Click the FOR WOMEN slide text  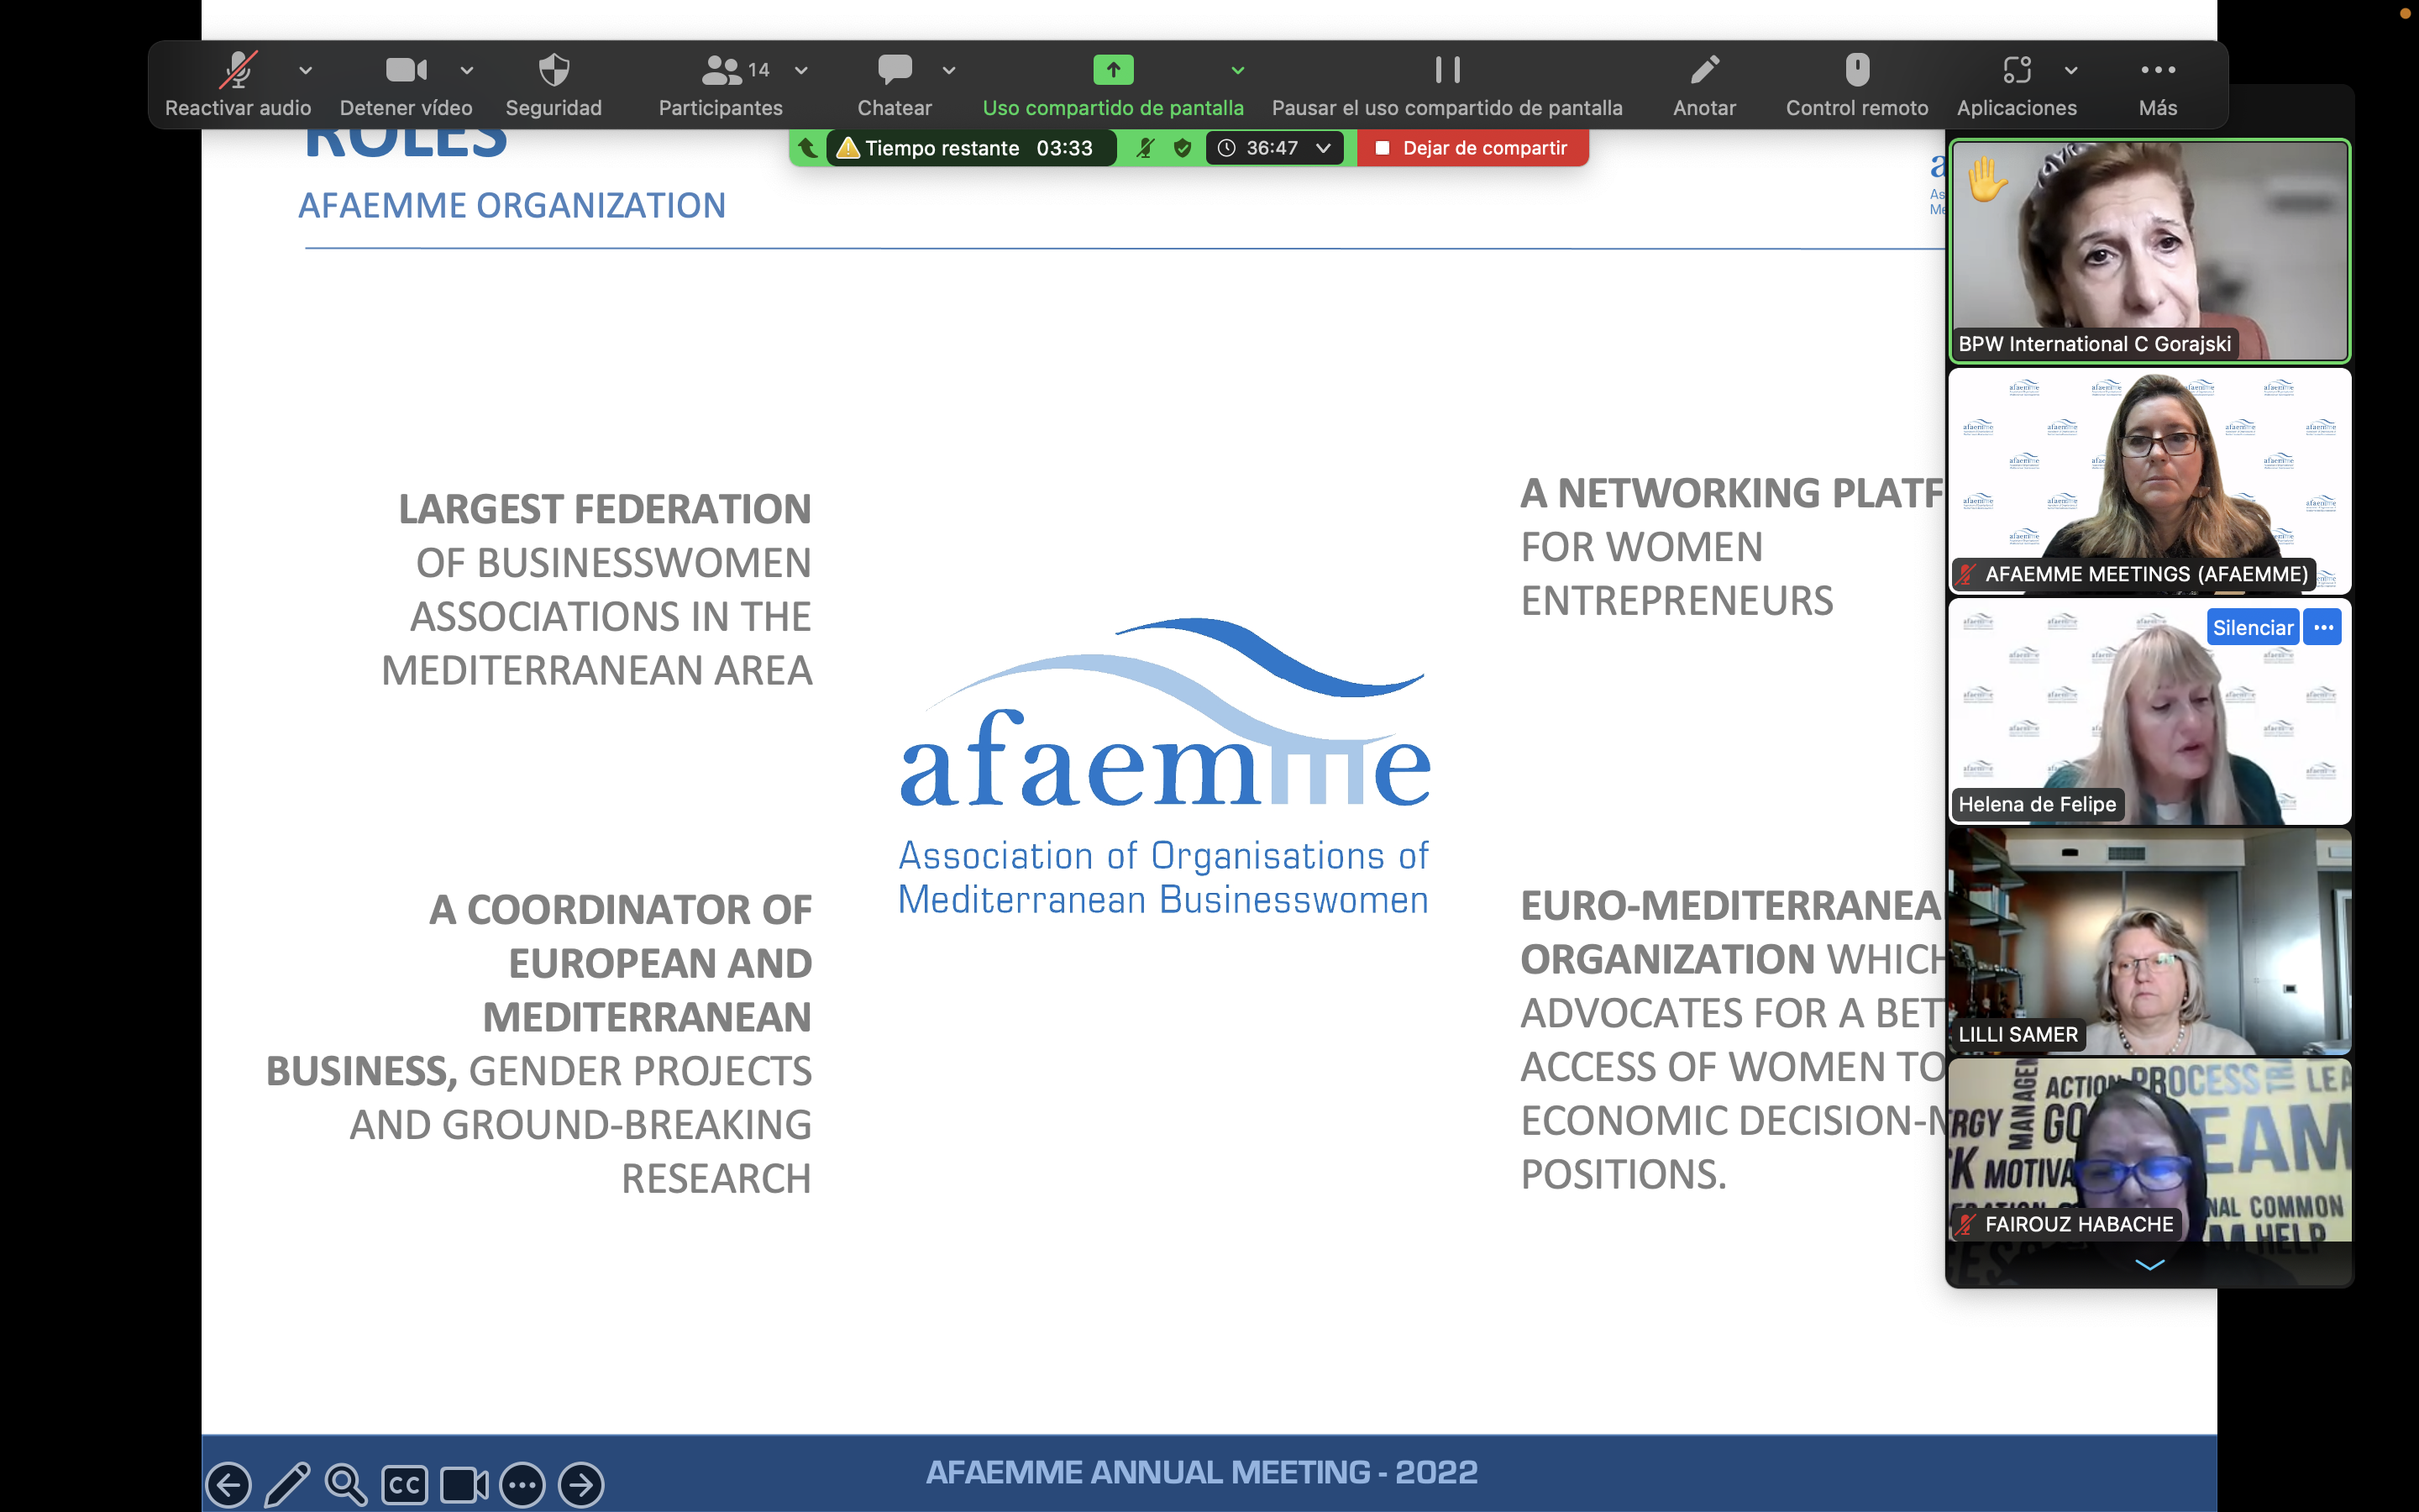coord(1641,547)
